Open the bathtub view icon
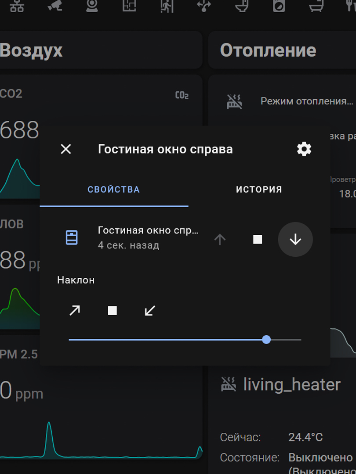The width and height of the screenshot is (356, 474). tap(316, 6)
